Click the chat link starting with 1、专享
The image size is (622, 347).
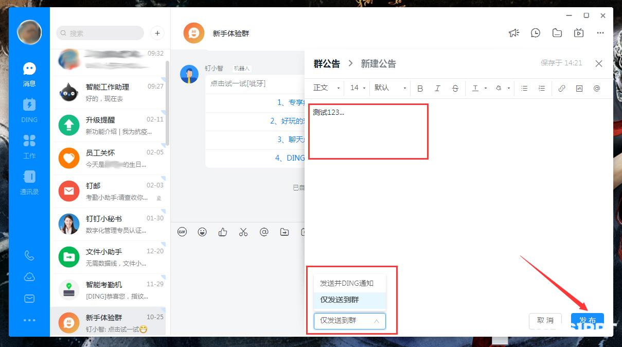point(291,102)
